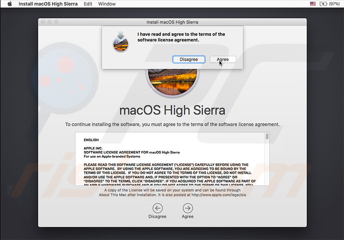Open the Apple menu

point(10,4)
